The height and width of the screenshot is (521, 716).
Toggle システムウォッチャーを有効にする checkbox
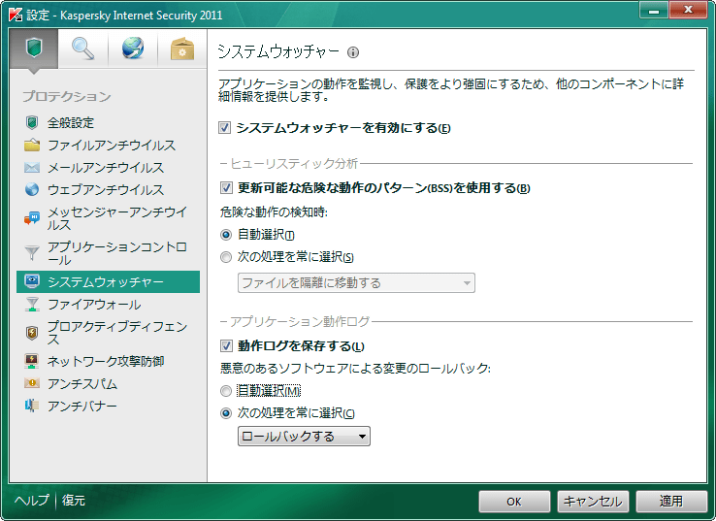[225, 127]
